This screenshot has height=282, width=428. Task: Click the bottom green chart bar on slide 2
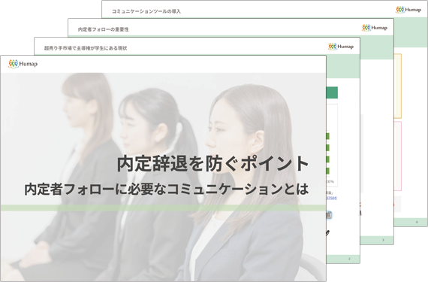pos(328,171)
